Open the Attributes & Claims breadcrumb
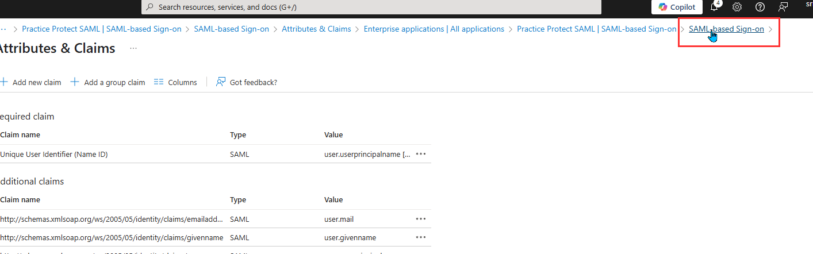The width and height of the screenshot is (813, 254). coord(316,29)
